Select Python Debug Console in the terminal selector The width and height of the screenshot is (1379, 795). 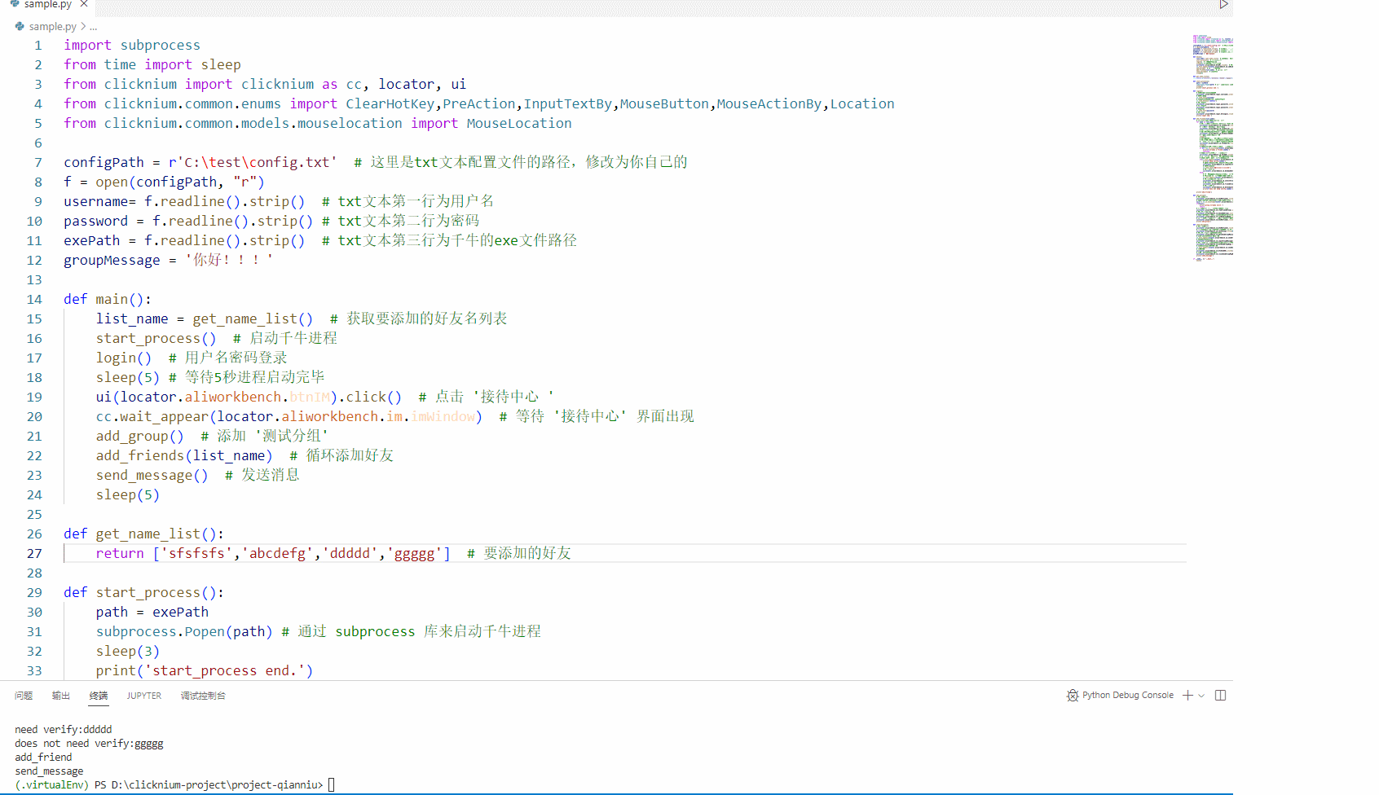pyautogui.click(x=1129, y=695)
